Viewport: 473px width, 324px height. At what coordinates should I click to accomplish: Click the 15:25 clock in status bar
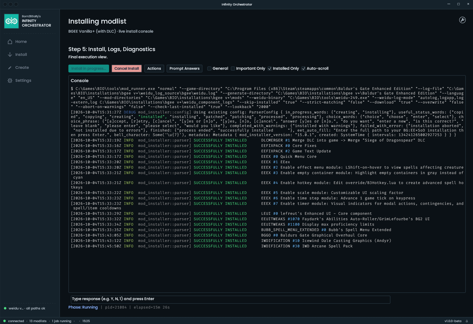tap(86, 321)
